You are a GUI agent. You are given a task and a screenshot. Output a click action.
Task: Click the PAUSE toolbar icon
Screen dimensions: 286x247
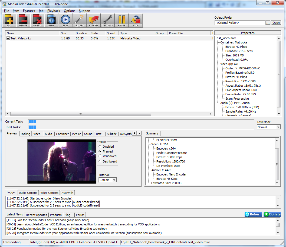(122, 21)
